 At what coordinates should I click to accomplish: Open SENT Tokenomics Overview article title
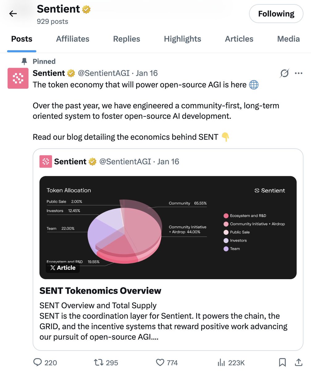[100, 291]
